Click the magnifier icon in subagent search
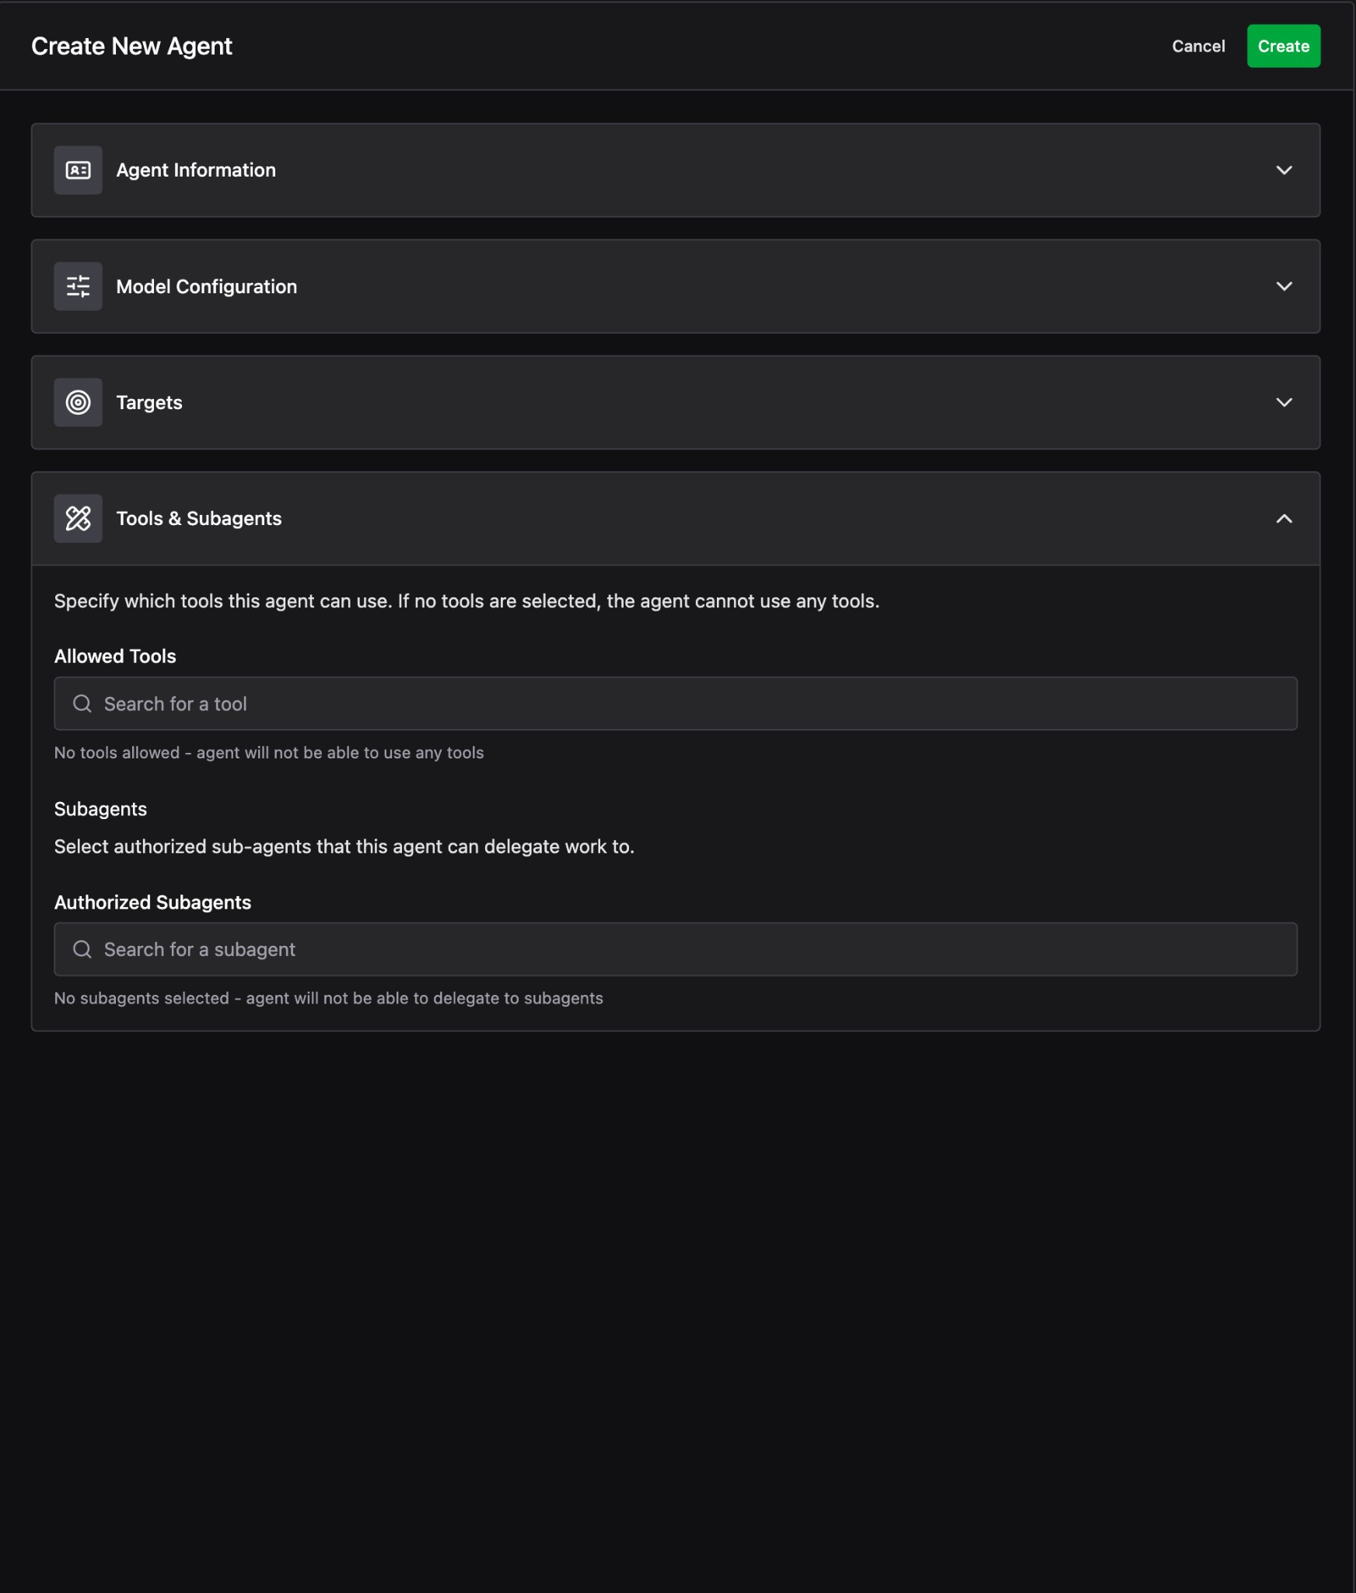Image resolution: width=1356 pixels, height=1593 pixels. [x=82, y=949]
